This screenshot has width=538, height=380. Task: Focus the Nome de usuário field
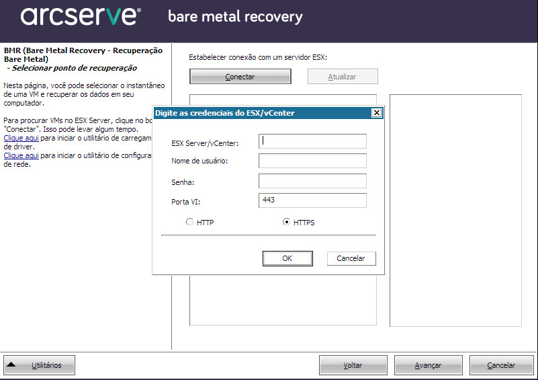[312, 161]
